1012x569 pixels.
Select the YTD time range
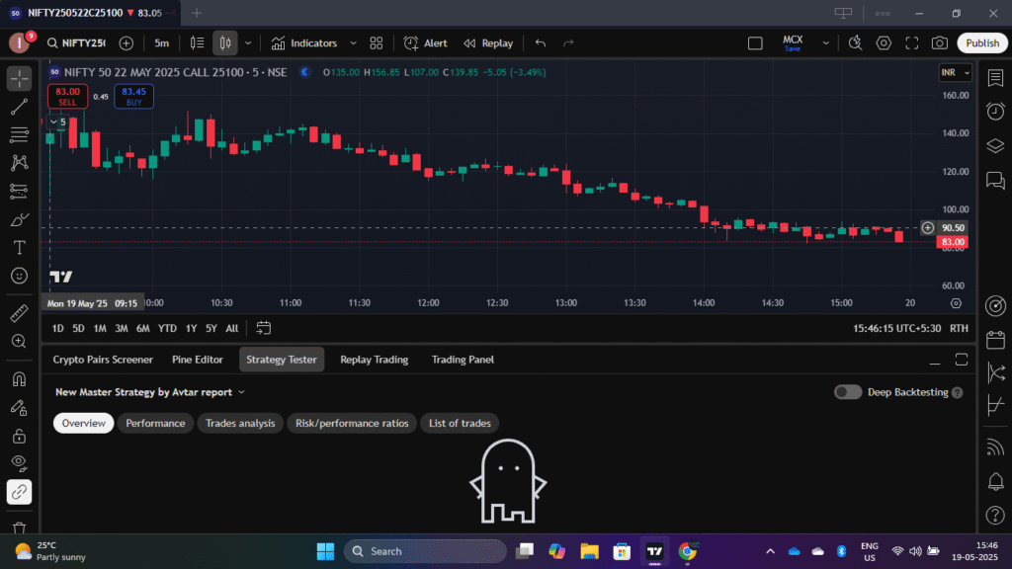coord(167,328)
